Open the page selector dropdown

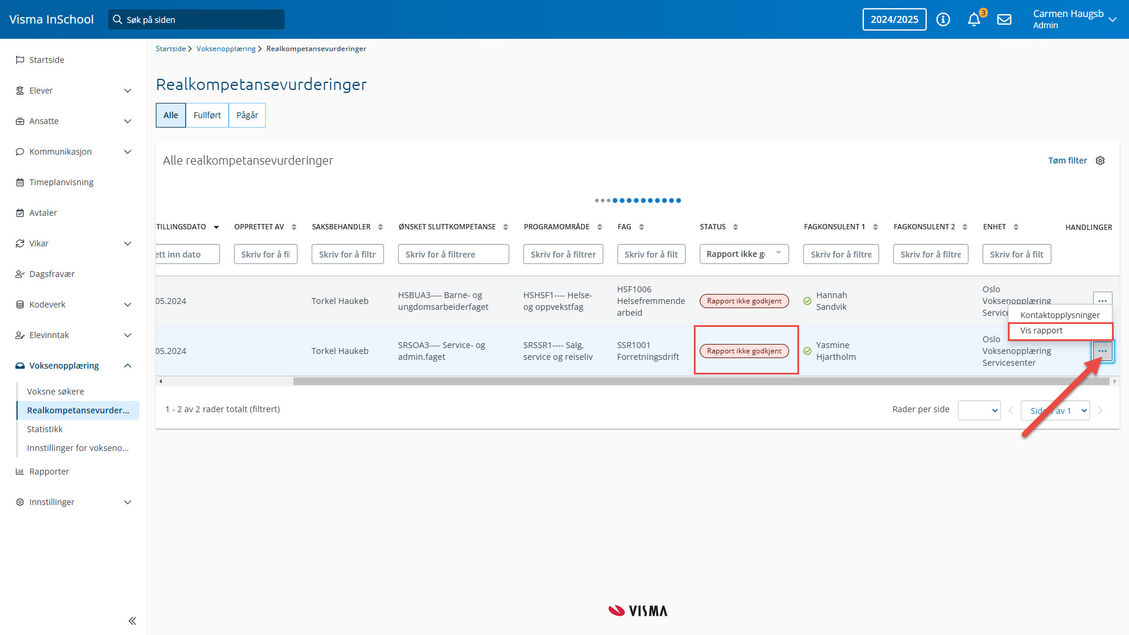pyautogui.click(x=1055, y=410)
